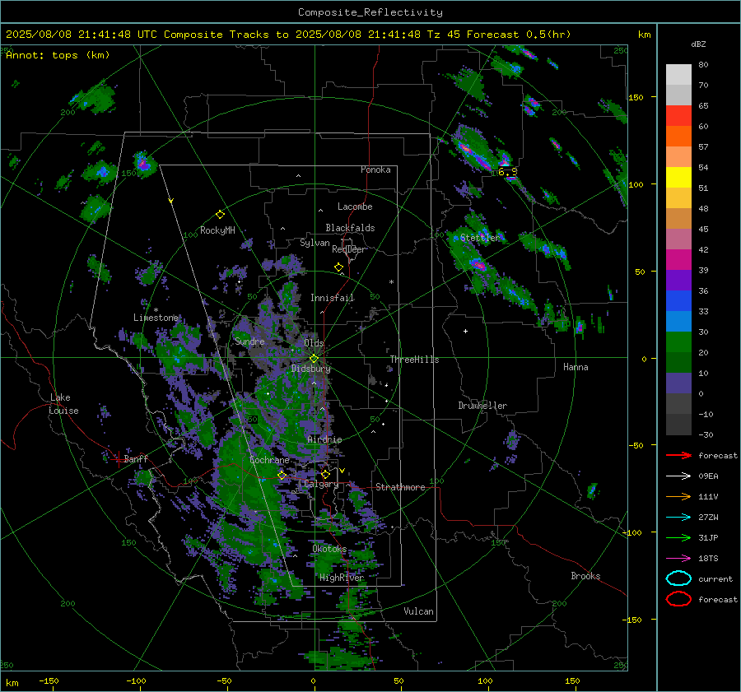
Task: Click the Lake Louise label
Action: pyautogui.click(x=63, y=404)
